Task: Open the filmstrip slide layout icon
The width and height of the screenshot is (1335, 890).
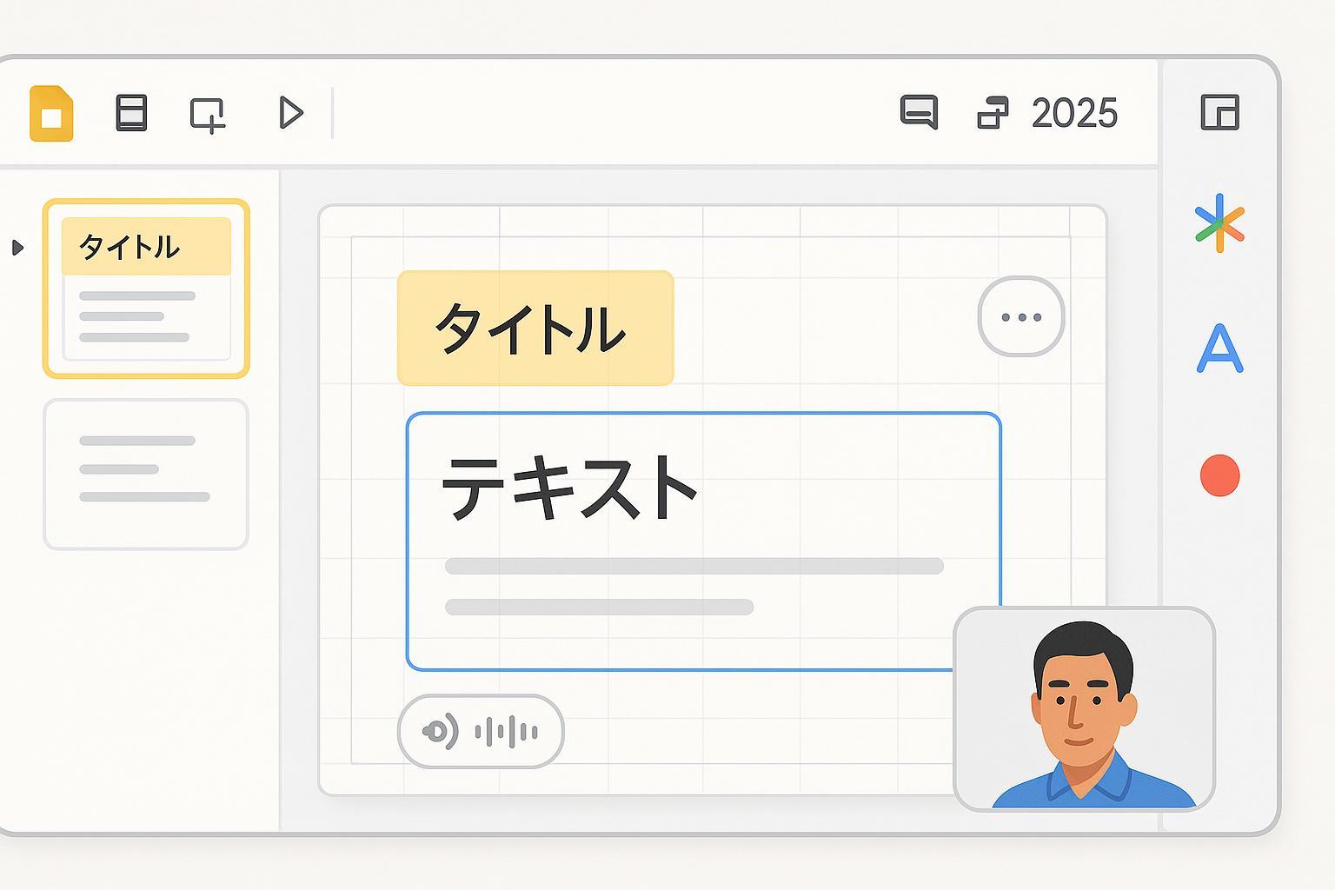Action: [x=131, y=113]
